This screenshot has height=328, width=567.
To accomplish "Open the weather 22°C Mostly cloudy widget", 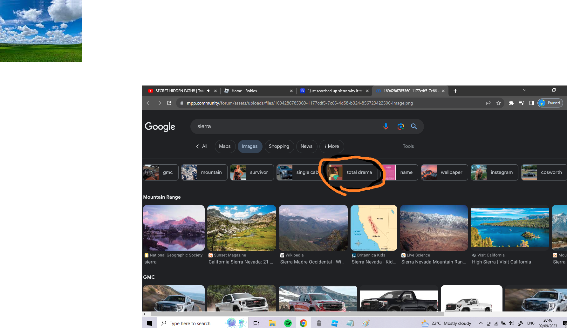I will (446, 323).
